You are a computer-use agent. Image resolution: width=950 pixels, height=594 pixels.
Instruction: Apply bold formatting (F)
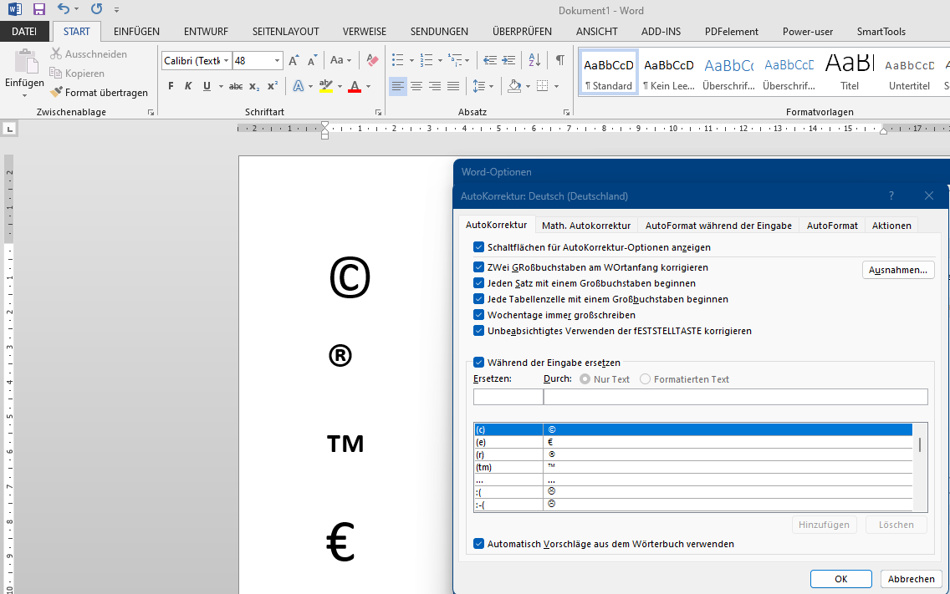[171, 86]
